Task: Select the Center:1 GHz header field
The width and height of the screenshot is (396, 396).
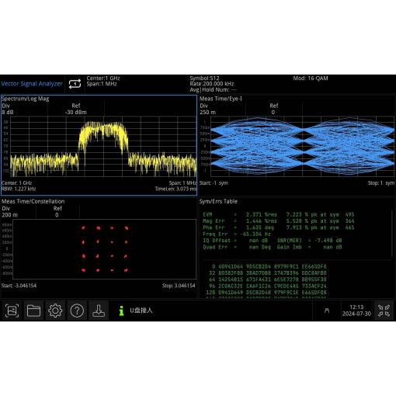Action: coord(103,78)
